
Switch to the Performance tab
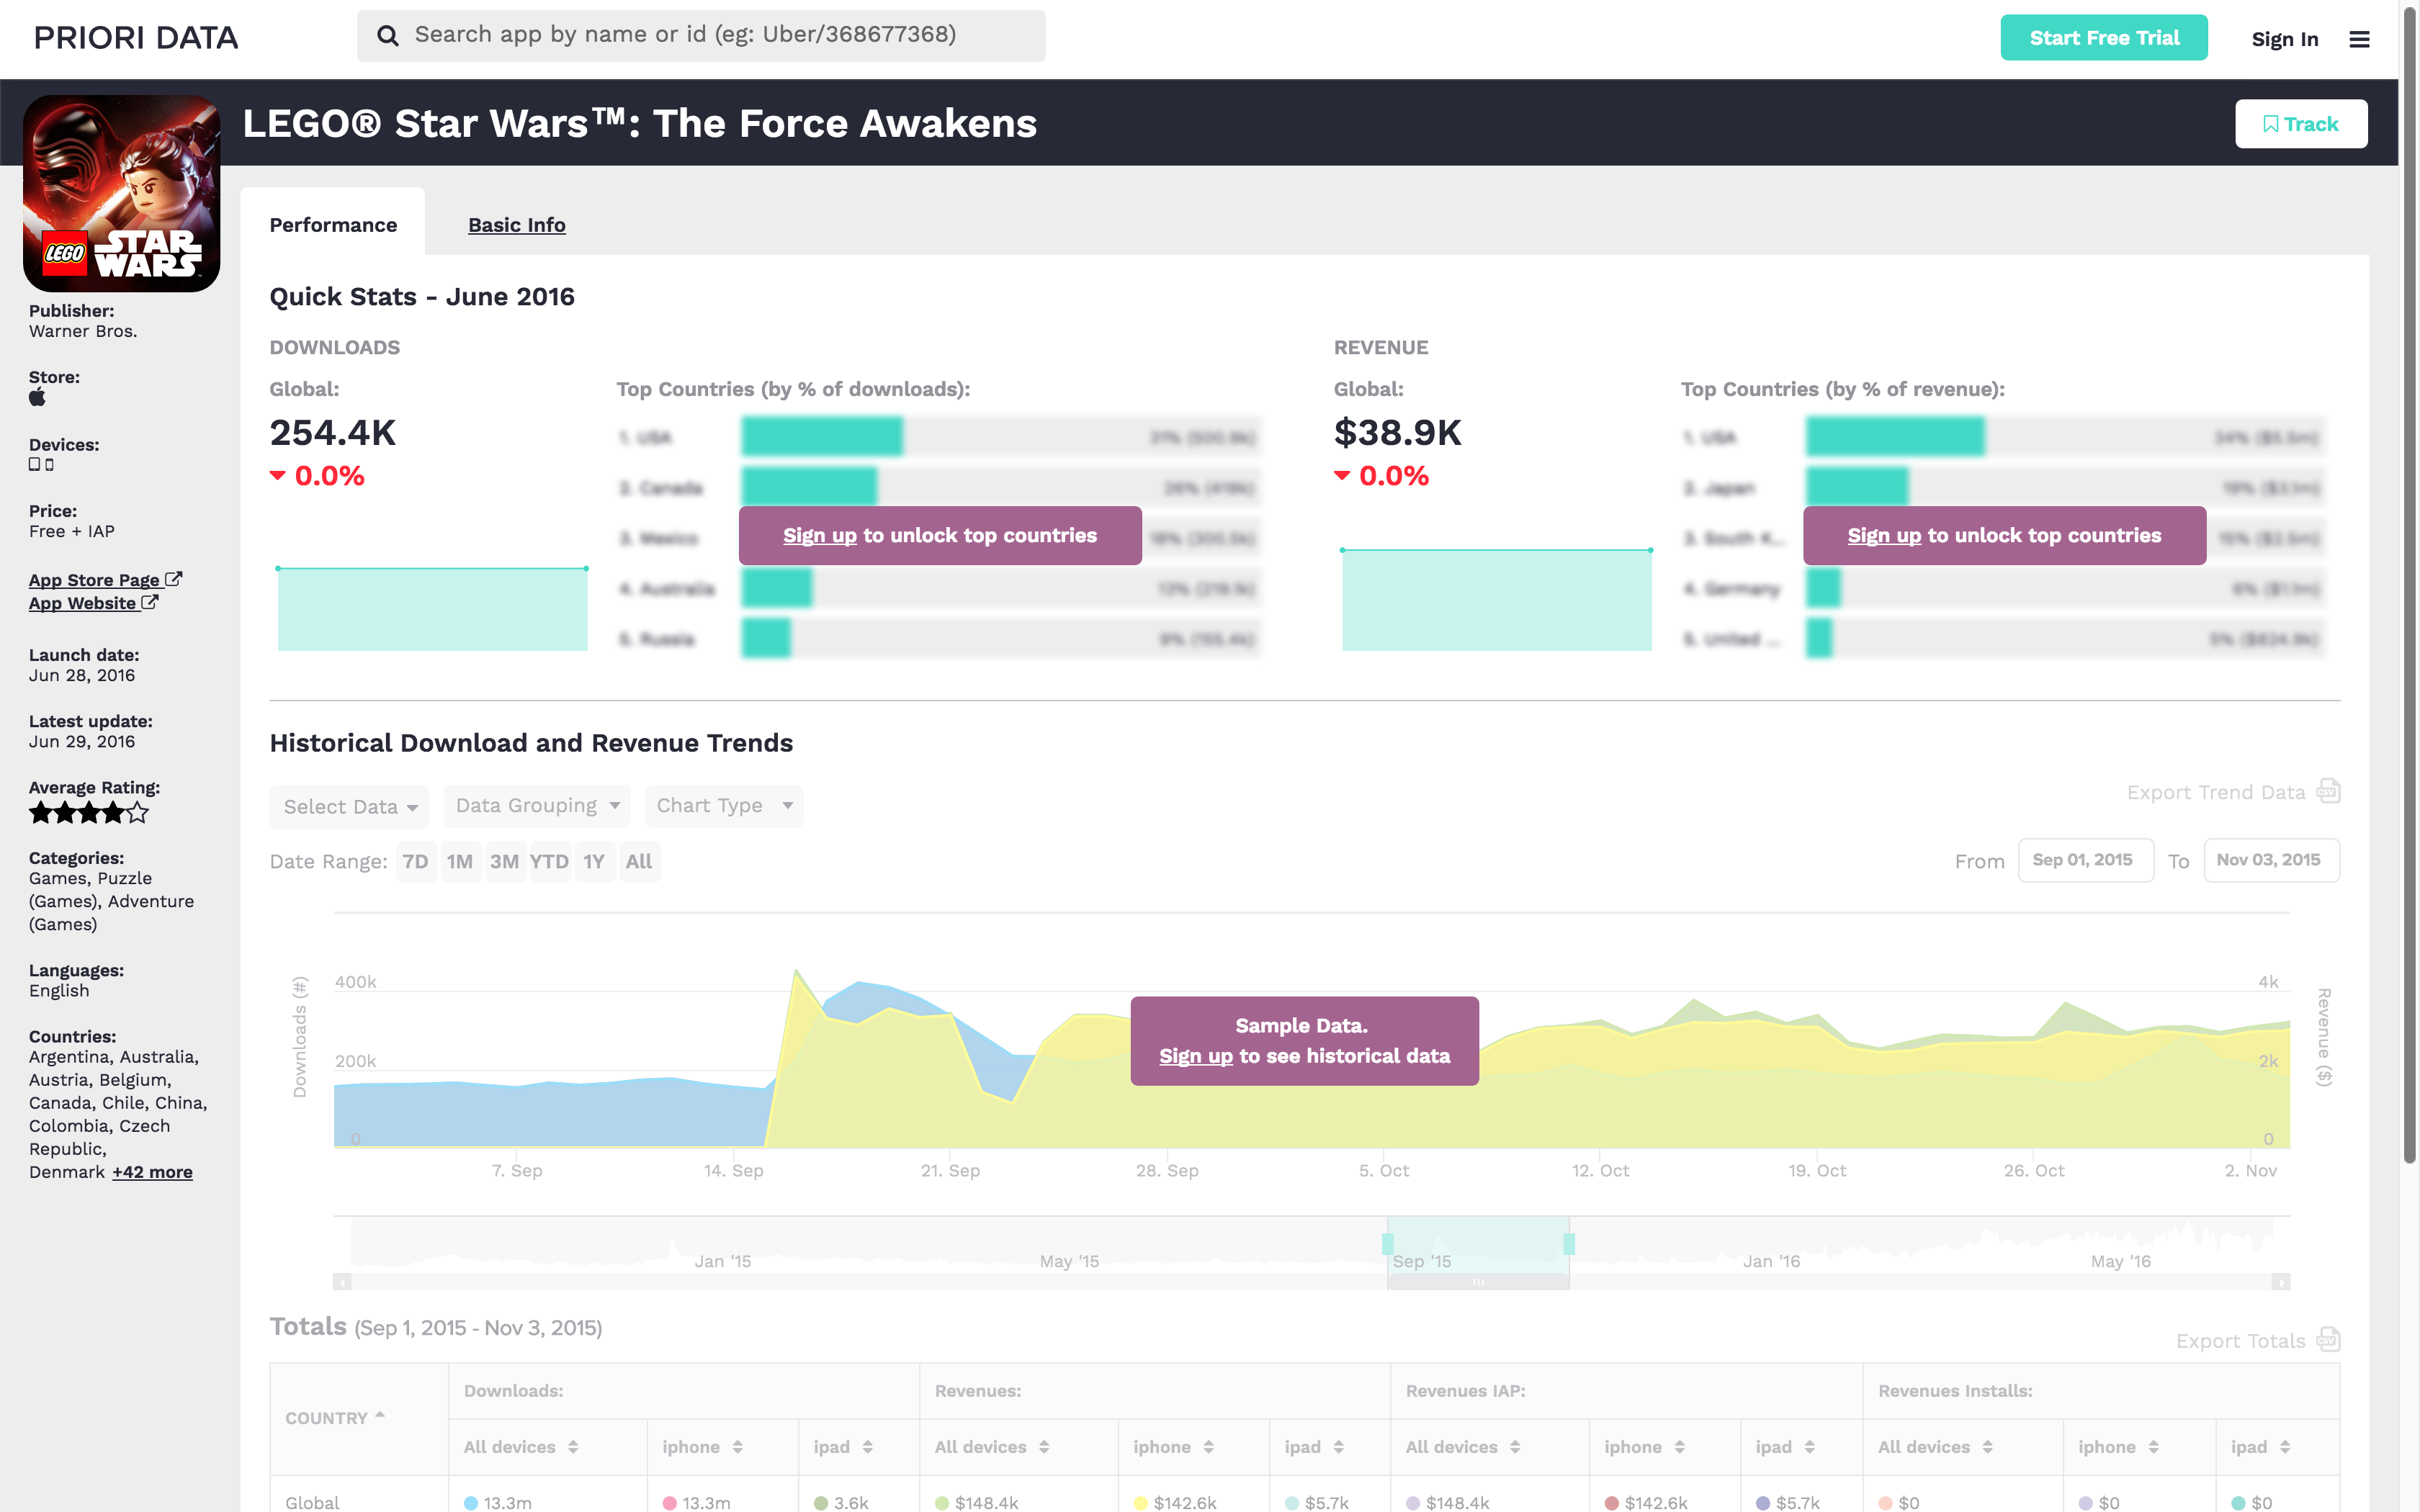[333, 225]
